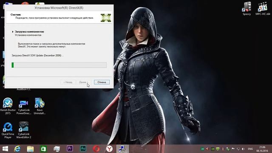Screen dimensions: 272x153
Task: Click the DirectX logo in the setup header
Action: (106, 18)
